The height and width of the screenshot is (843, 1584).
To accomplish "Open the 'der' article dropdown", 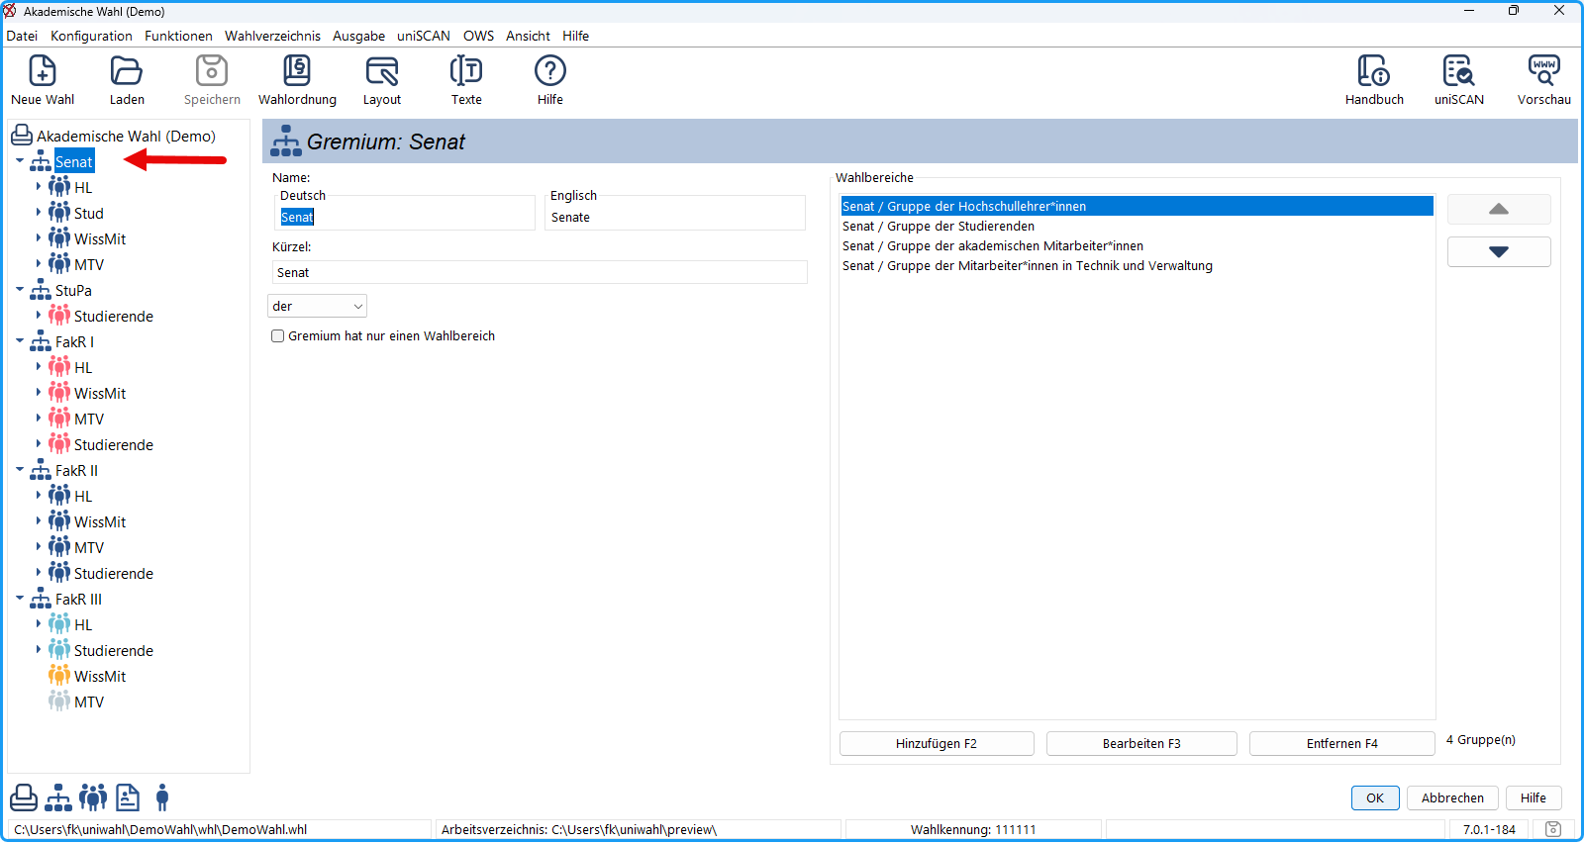I will [317, 307].
